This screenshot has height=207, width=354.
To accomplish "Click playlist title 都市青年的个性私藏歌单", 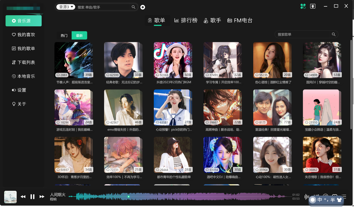I will pyautogui.click(x=174, y=177).
